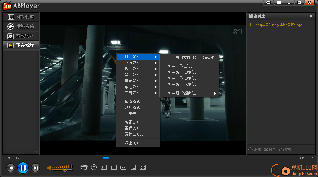The width and height of the screenshot is (318, 177).
Task: Expand submenu arrow beside 视频(V)
Action: coord(156,69)
